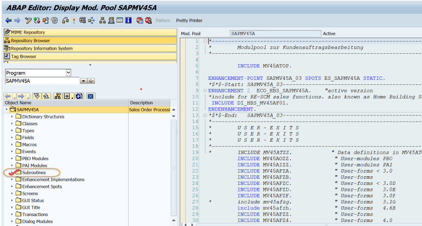
Task: Click the back arrow in main toolbar
Action: (x=8, y=21)
